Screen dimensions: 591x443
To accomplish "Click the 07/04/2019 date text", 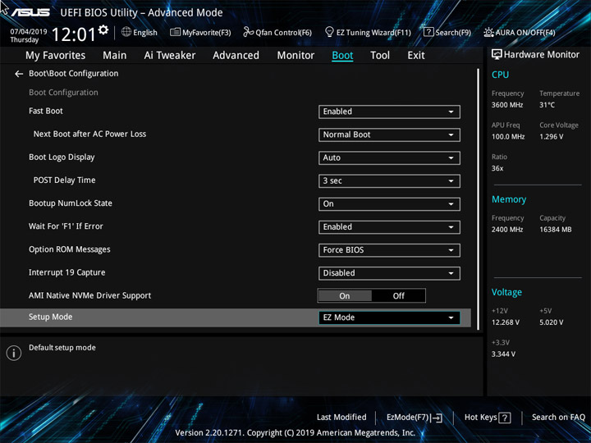I will 29,32.
